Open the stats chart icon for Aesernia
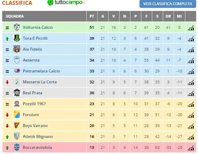Image resolution: width=198 pixels, height=154 pixels. click(x=191, y=61)
